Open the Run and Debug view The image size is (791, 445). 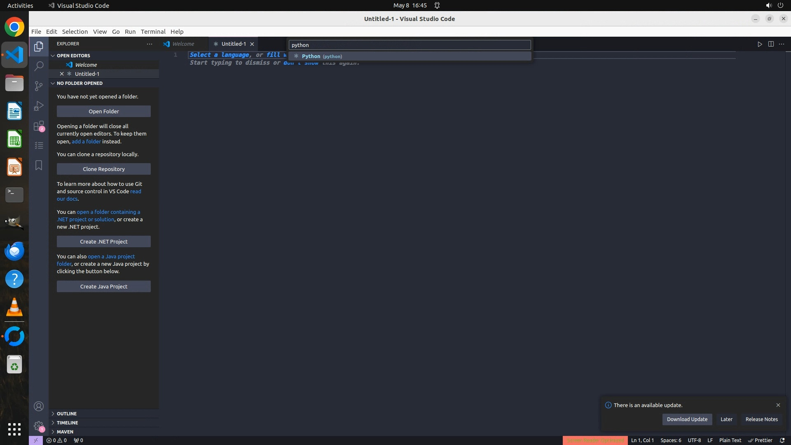click(39, 106)
